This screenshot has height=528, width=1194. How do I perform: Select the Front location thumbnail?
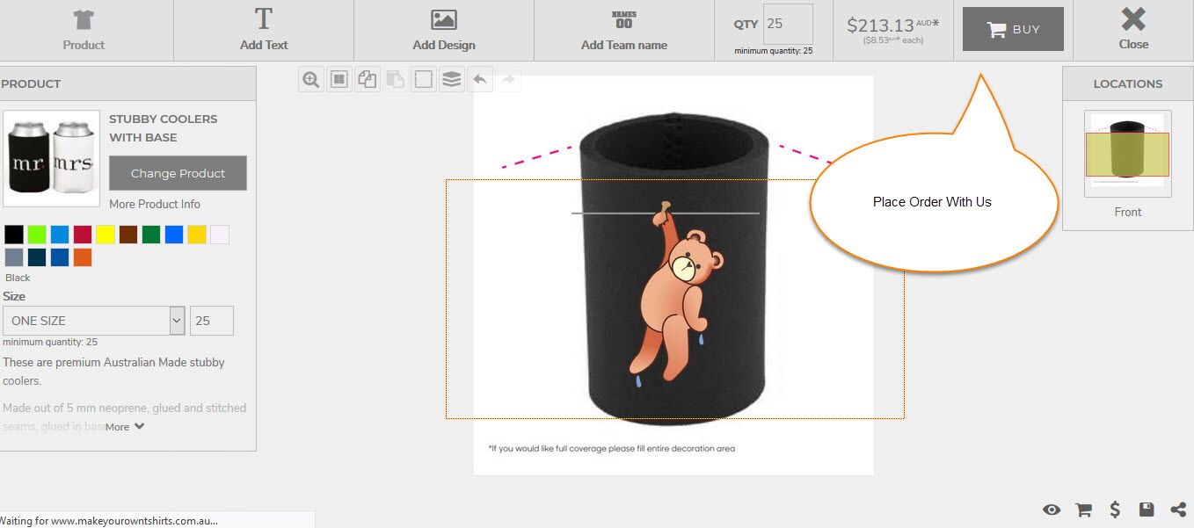(x=1127, y=155)
